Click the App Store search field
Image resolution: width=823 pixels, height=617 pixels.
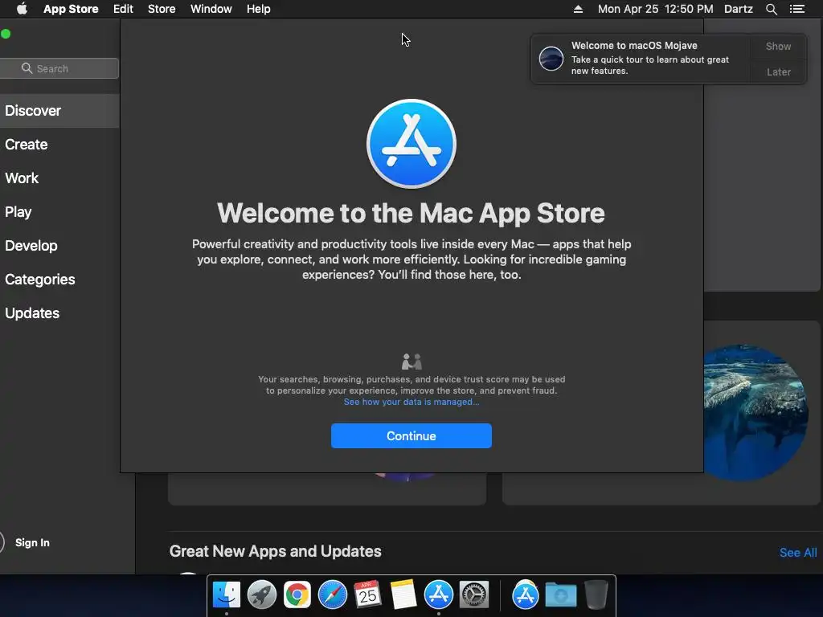coord(59,68)
